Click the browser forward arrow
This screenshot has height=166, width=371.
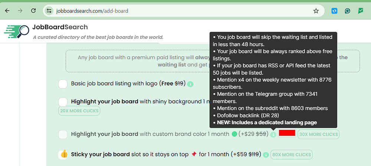coord(20,11)
